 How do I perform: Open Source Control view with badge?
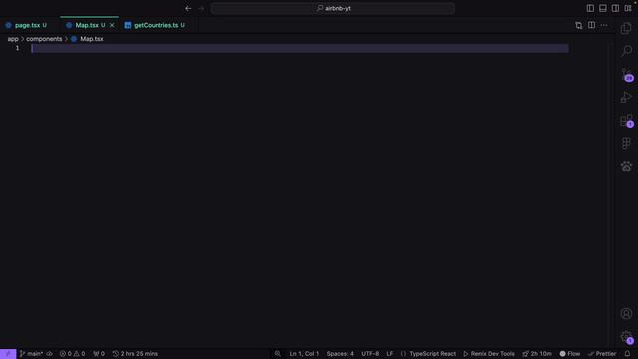[x=627, y=74]
